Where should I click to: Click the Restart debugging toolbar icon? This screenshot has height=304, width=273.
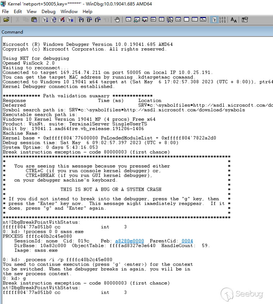pos(53,19)
